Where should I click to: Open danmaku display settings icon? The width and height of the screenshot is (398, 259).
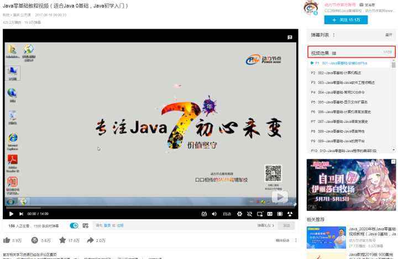coord(85,225)
